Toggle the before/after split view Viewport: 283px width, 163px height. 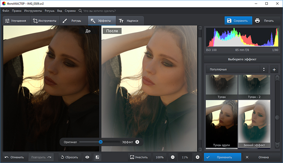[97, 157]
